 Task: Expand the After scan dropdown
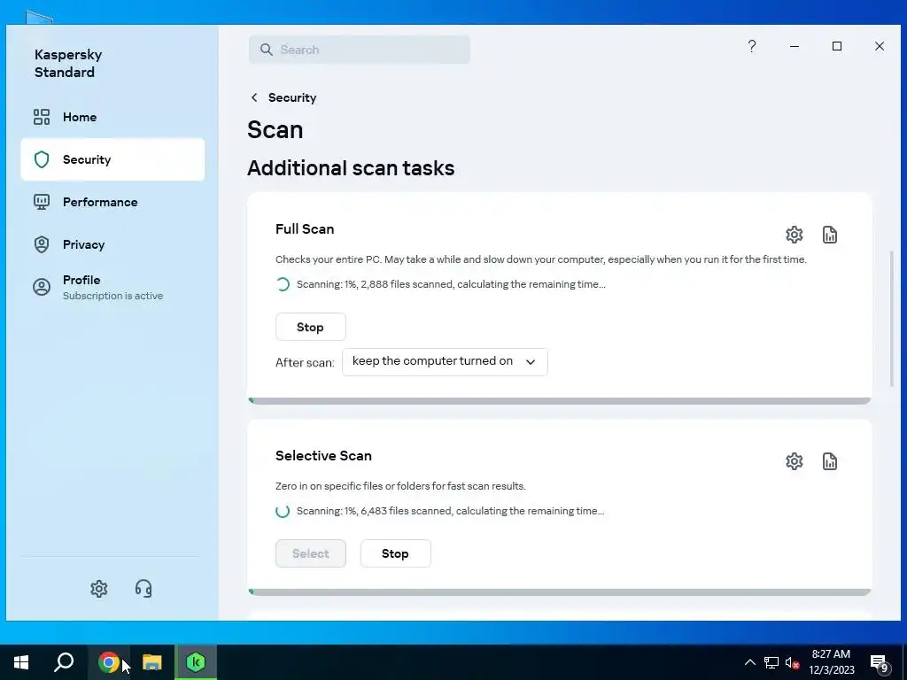point(445,362)
